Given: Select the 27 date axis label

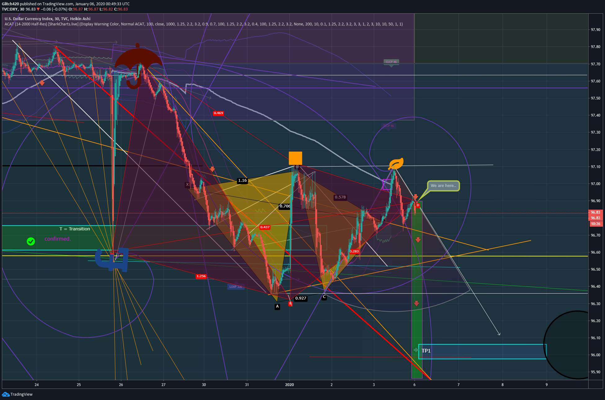Looking at the screenshot, I should click(x=164, y=385).
